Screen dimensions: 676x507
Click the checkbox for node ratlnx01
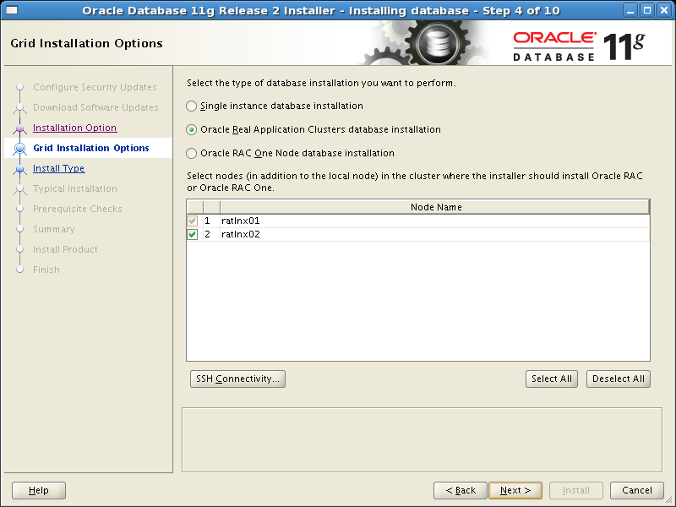193,221
